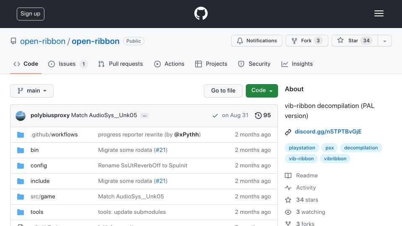Viewport: 402px width, 226px height.
Task: Open the config folder
Action: click(39, 166)
